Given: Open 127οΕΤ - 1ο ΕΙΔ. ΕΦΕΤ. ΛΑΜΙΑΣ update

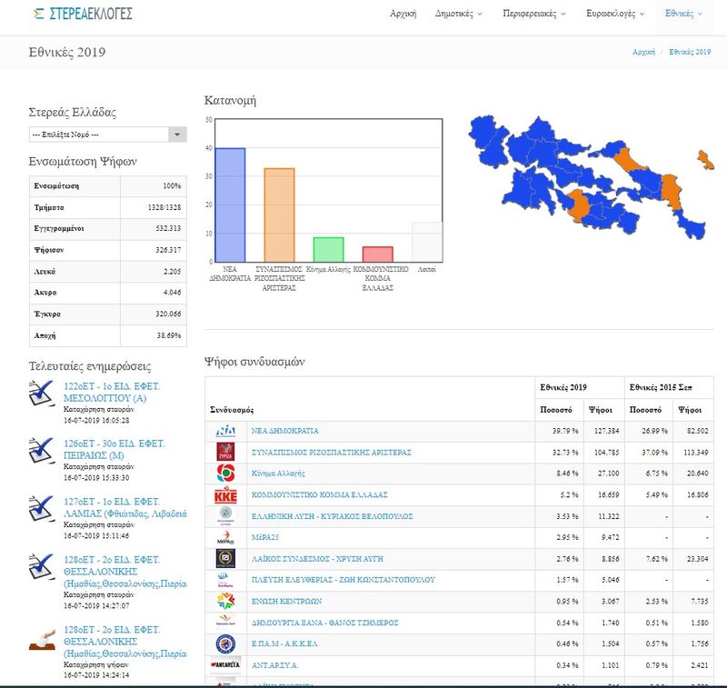Looking at the screenshot, I should coord(125,508).
